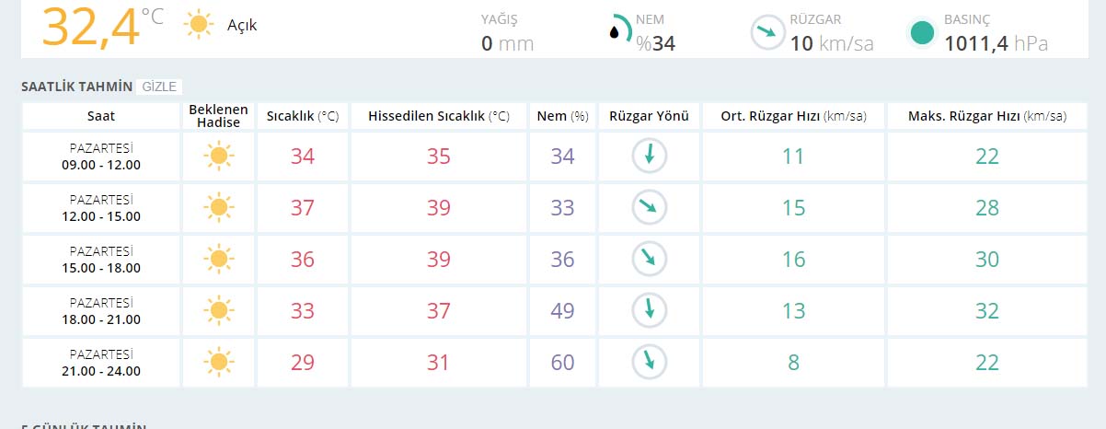Click sun icon in 21.00 - 24.00 row
Image resolution: width=1106 pixels, height=429 pixels.
(218, 363)
